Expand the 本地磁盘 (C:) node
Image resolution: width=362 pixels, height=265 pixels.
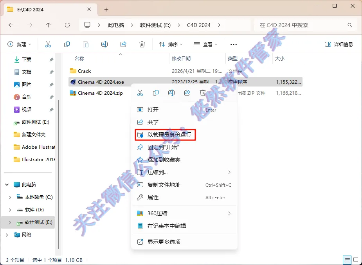10,197
